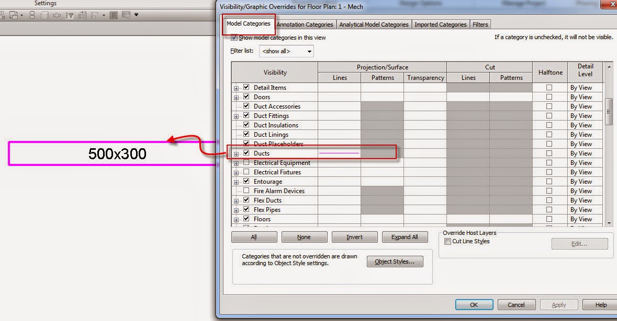Viewport: 617px width, 321px height.
Task: Click the Object Styles button
Action: 395,261
